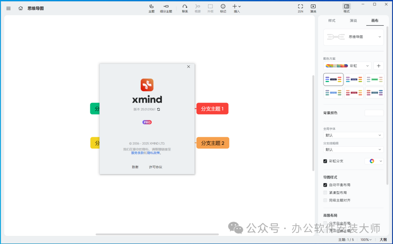Select the red 分支主题 1 node
The width and height of the screenshot is (393, 244).
tap(212, 109)
